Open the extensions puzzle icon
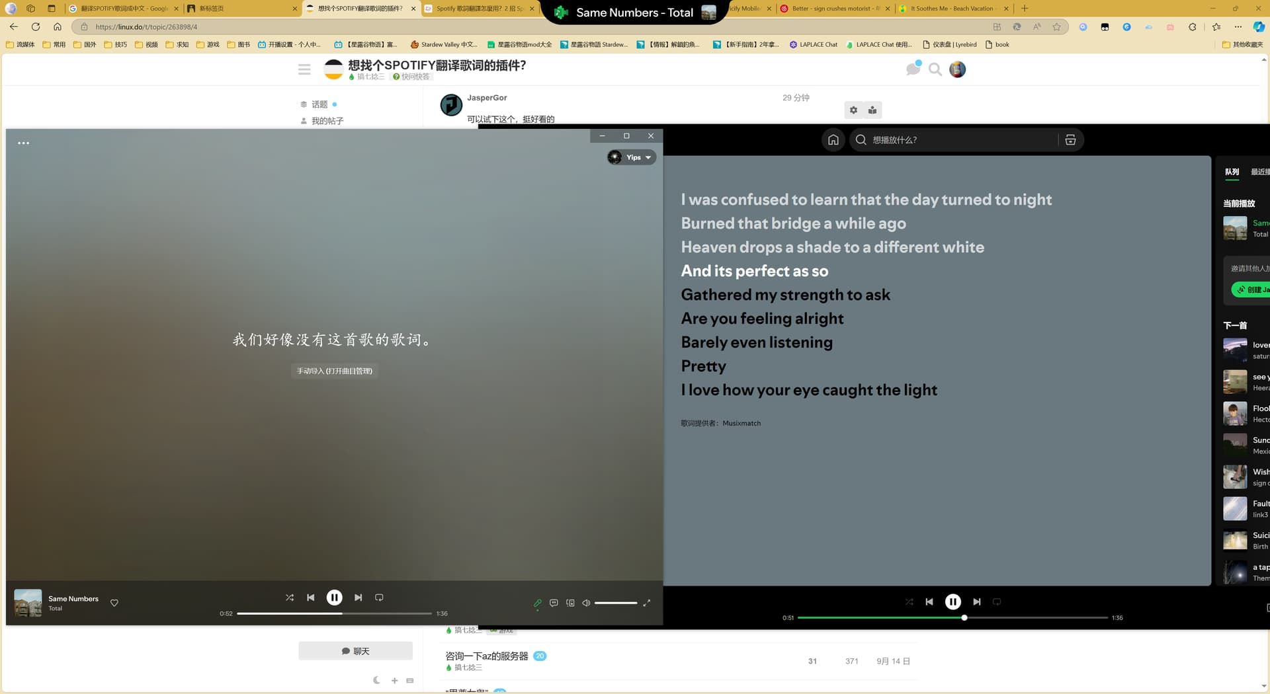The width and height of the screenshot is (1270, 694). tap(1192, 26)
